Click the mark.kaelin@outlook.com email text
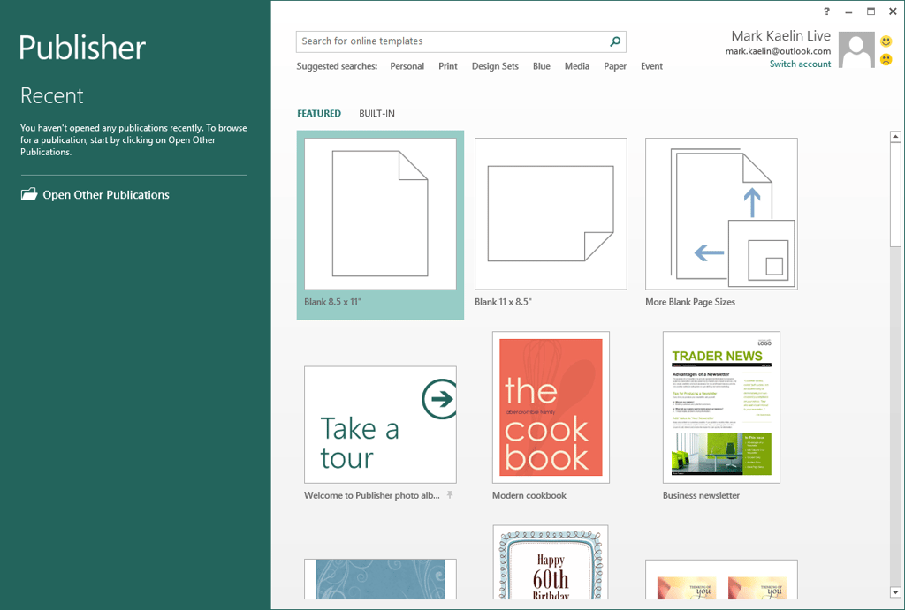Viewport: 905px width, 610px height. point(778,51)
